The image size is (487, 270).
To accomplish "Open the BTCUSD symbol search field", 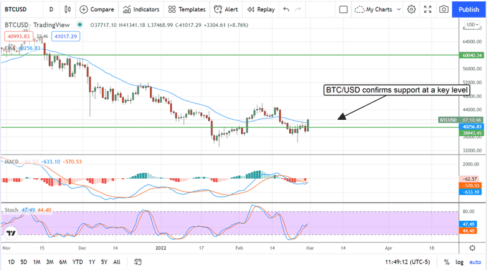I will click(x=16, y=9).
